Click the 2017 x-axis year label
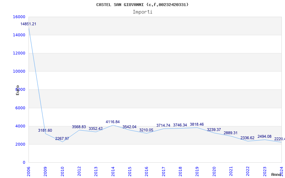 pos(164,172)
